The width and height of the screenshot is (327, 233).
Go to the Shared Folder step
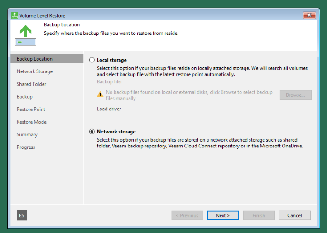[31, 84]
